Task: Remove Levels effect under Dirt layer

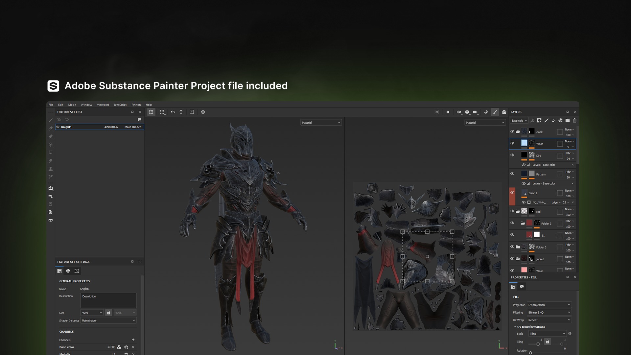Action: point(573,165)
